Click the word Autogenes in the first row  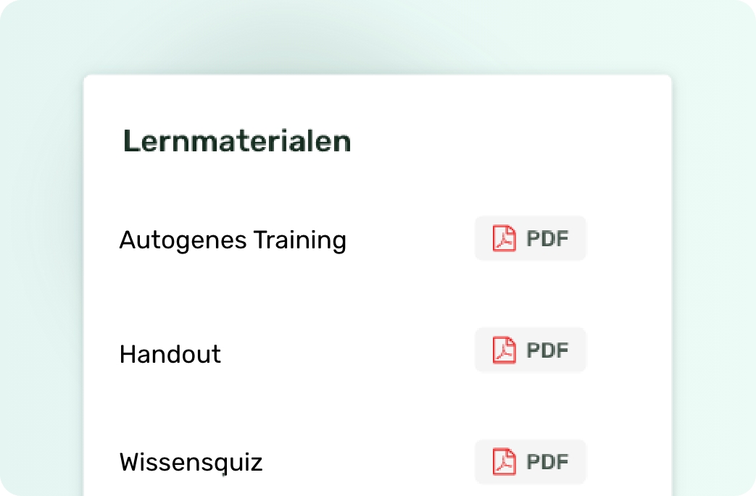[x=183, y=240]
